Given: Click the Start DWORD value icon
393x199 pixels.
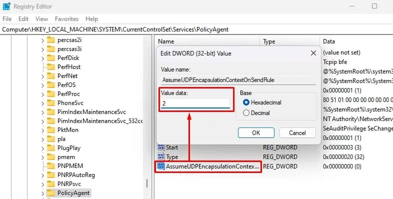Looking at the screenshot, I should point(161,147).
